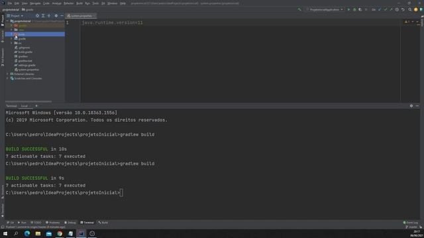Screen dimensions: 424x238
Task: Collapse the projetoInicial root node
Action: click(x=8, y=21)
